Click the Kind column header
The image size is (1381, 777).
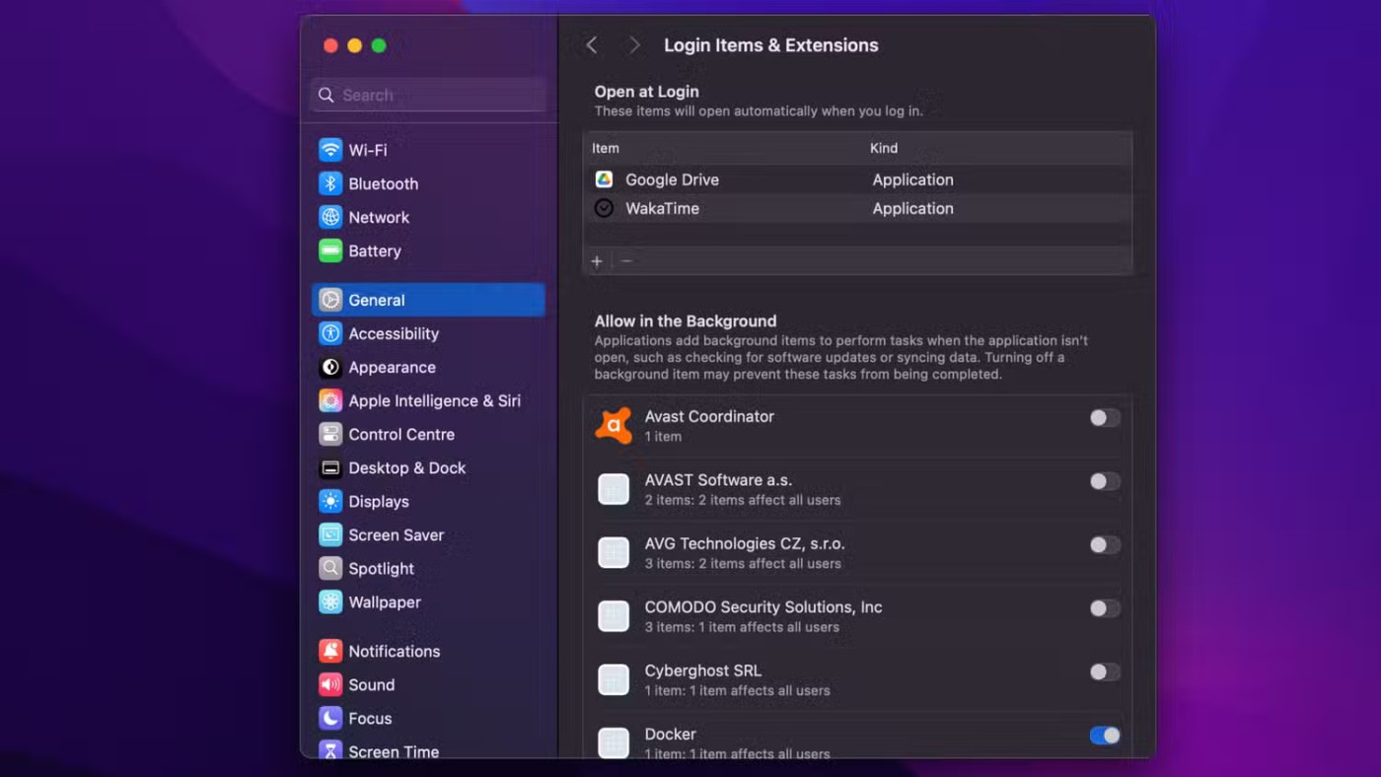click(884, 148)
